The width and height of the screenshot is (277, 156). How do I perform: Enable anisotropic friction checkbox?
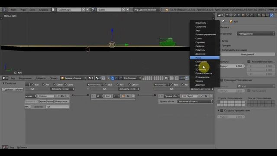pyautogui.click(x=249, y=62)
